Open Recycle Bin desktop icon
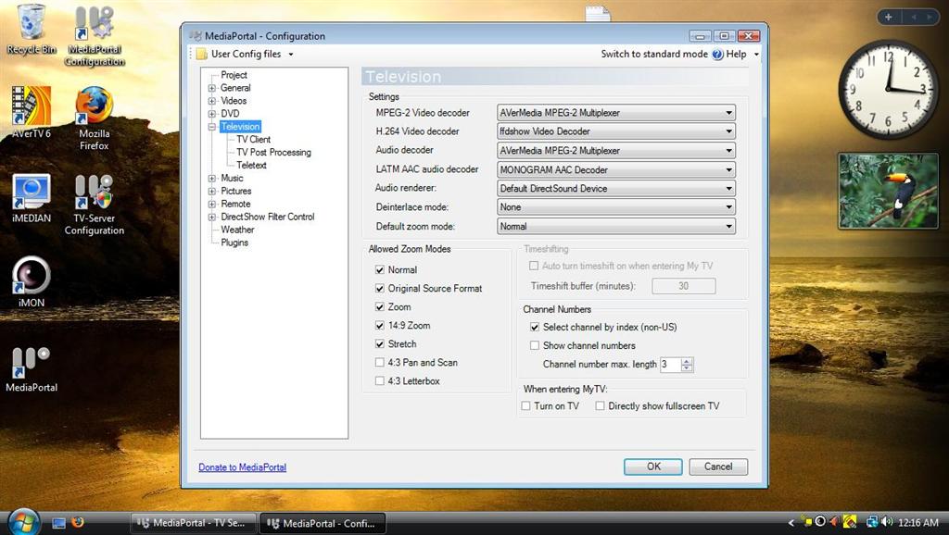The width and height of the screenshot is (949, 535). tap(31, 29)
